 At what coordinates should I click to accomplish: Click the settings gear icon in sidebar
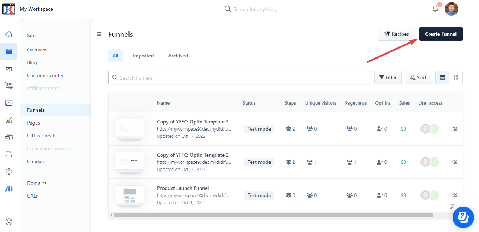click(x=9, y=172)
